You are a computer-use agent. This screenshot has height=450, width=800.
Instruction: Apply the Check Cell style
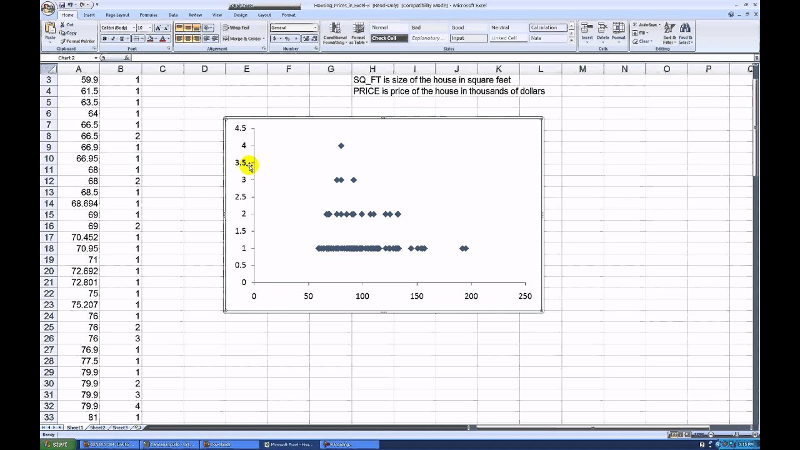click(389, 38)
